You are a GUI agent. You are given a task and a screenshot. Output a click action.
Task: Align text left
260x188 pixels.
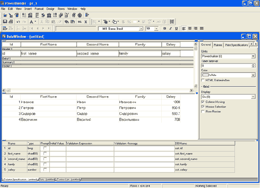(184, 28)
